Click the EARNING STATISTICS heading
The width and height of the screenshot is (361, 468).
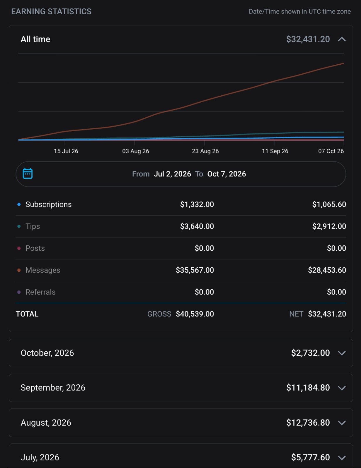tap(51, 12)
